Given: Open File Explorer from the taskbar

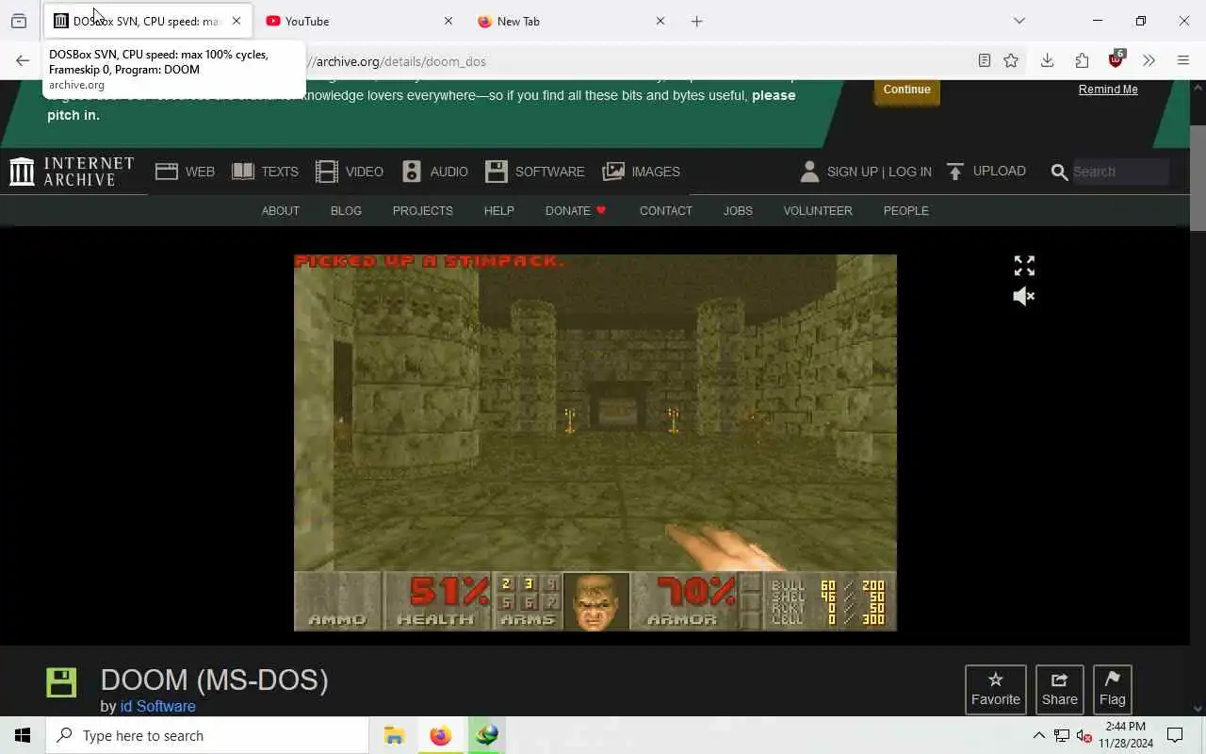Looking at the screenshot, I should [x=394, y=735].
